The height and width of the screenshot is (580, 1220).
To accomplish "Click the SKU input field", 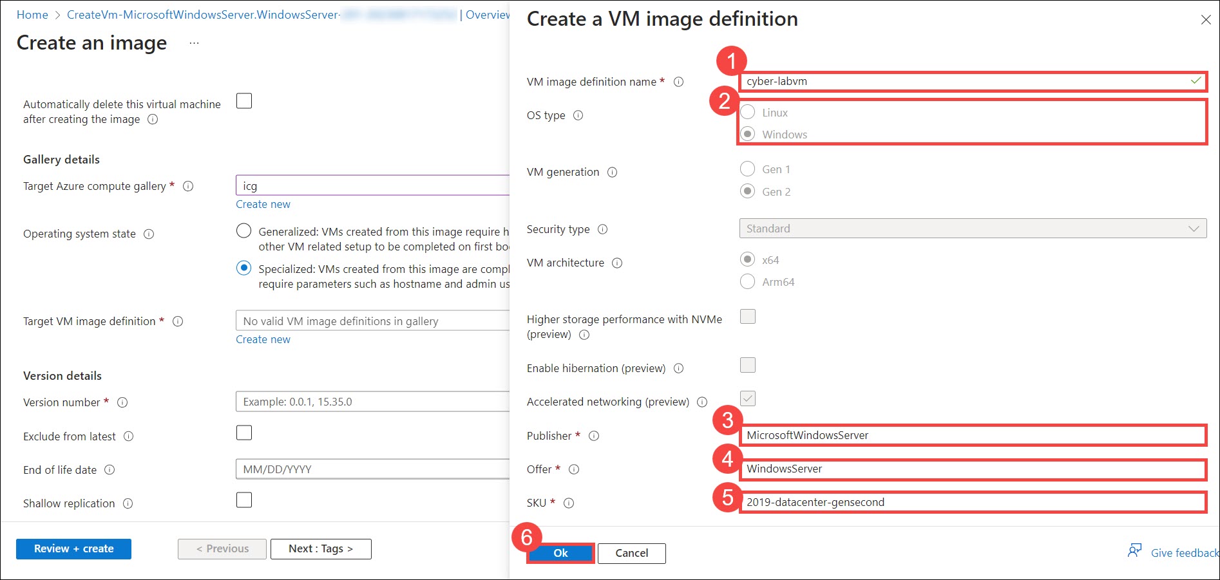I will tap(973, 502).
